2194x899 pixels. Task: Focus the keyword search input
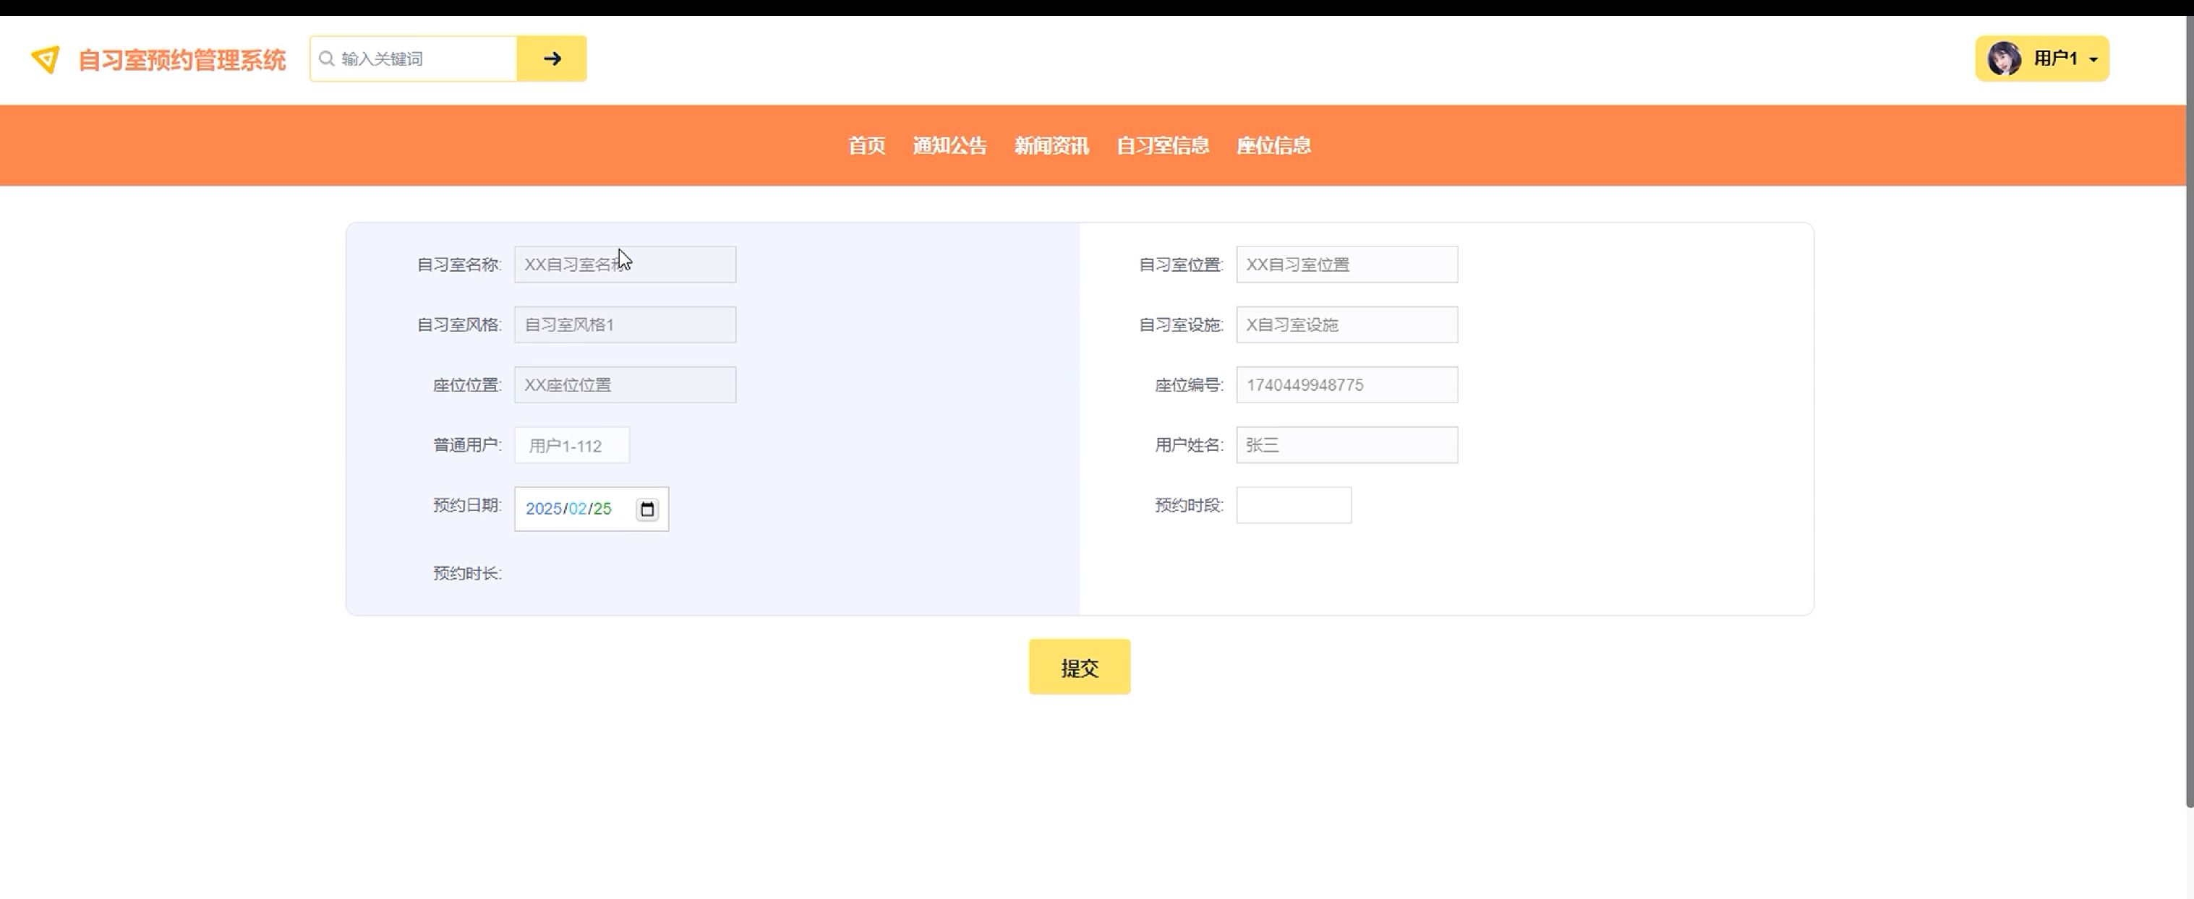point(424,59)
